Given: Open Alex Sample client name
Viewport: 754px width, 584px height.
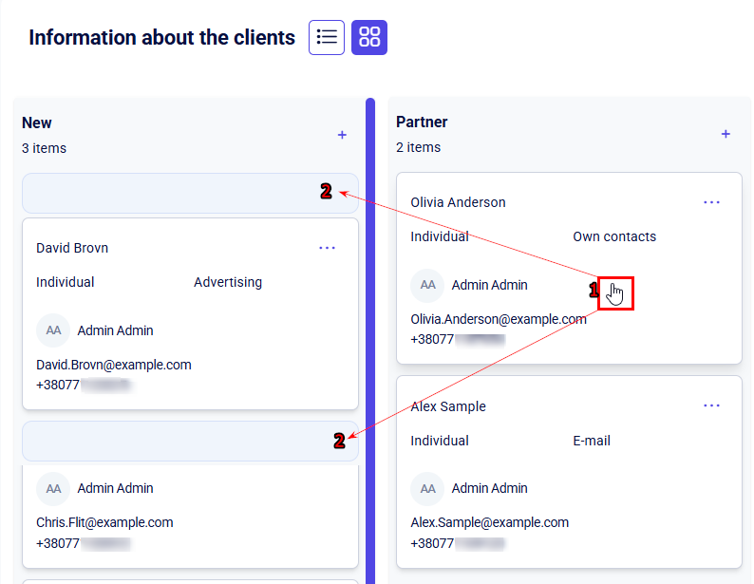Looking at the screenshot, I should 448,406.
